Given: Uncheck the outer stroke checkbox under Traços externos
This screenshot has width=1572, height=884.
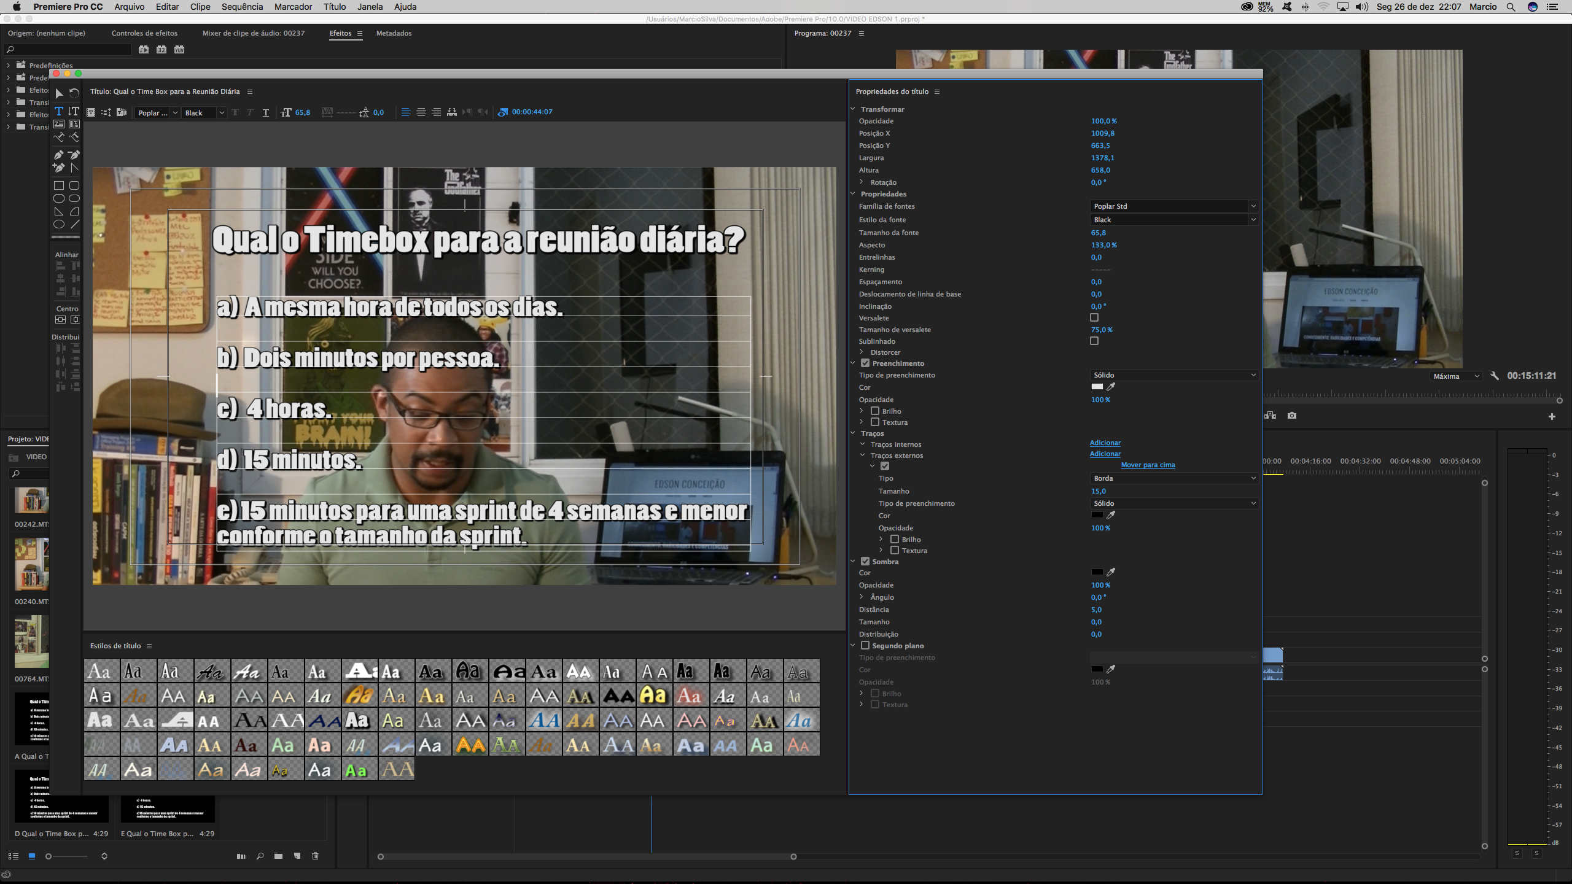Looking at the screenshot, I should pos(885,466).
